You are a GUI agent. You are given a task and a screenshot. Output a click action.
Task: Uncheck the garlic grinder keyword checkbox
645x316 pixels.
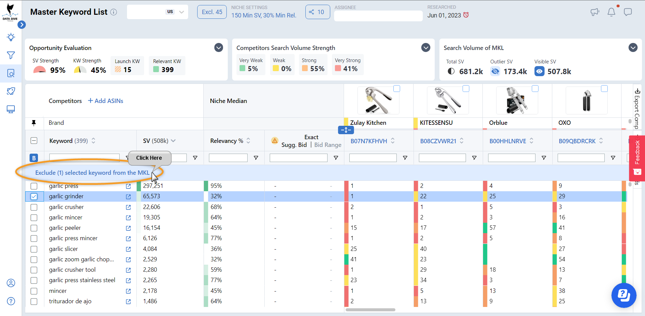point(34,197)
